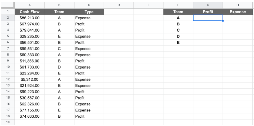
Task: Click the fill handle on cell G2
Action: 223,21
